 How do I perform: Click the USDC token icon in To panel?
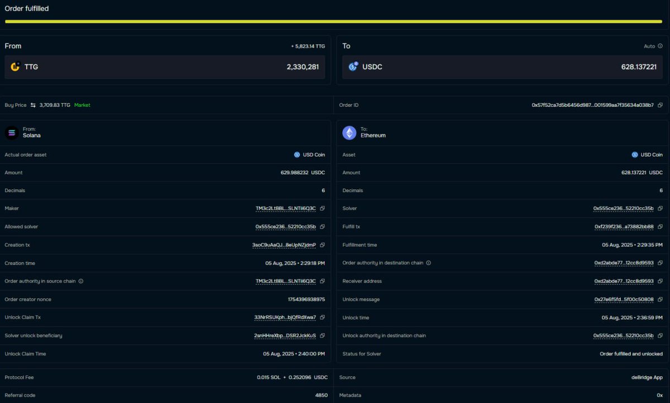[353, 67]
